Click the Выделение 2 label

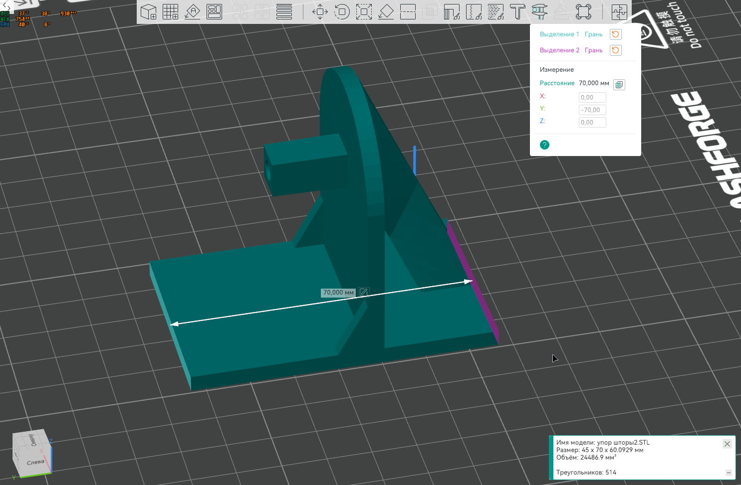559,50
